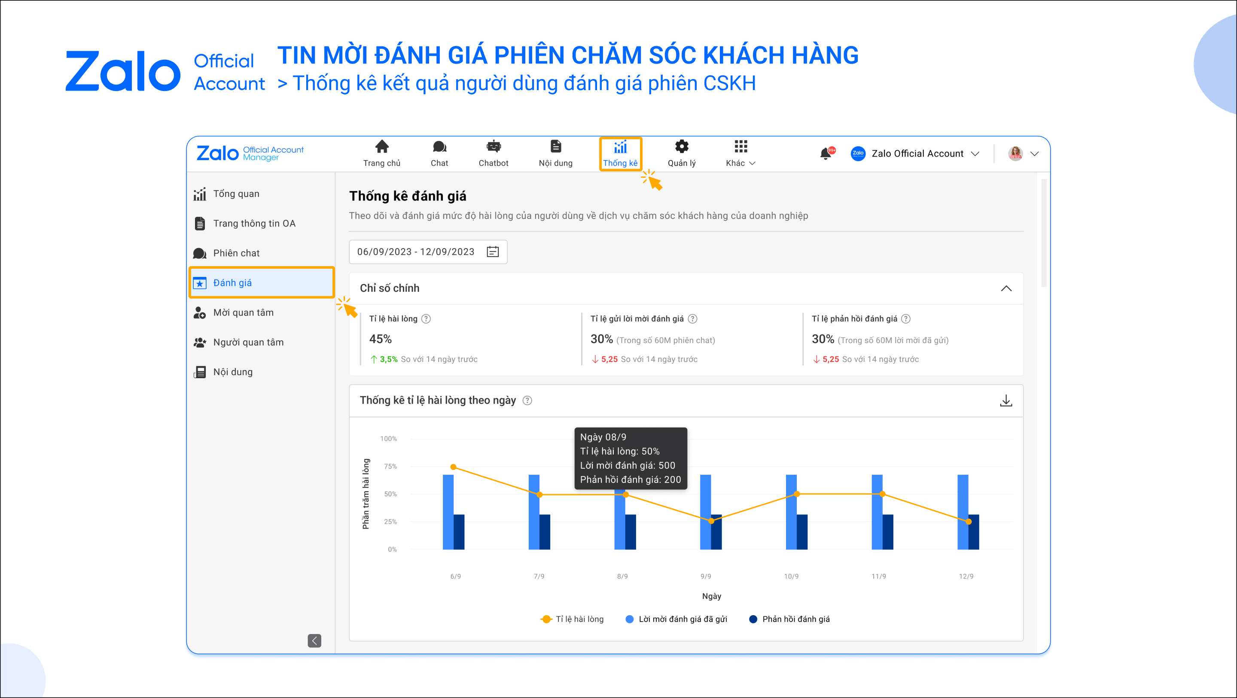Select Tổng quan in the sidebar
1237x698 pixels.
click(262, 194)
